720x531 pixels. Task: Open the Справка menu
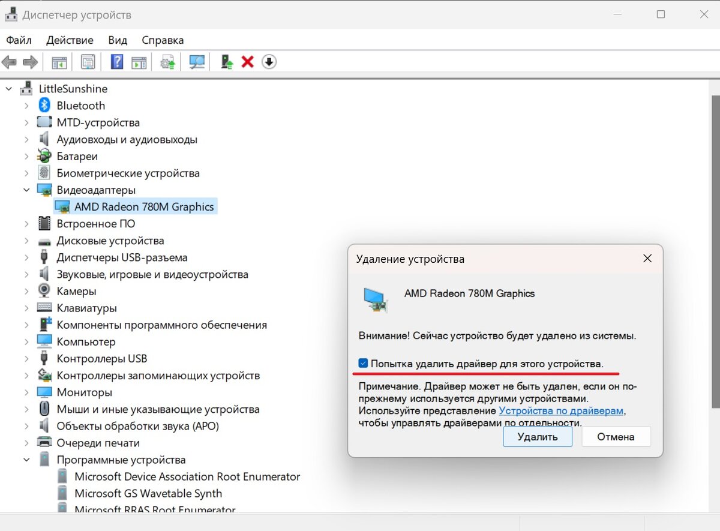pos(163,40)
